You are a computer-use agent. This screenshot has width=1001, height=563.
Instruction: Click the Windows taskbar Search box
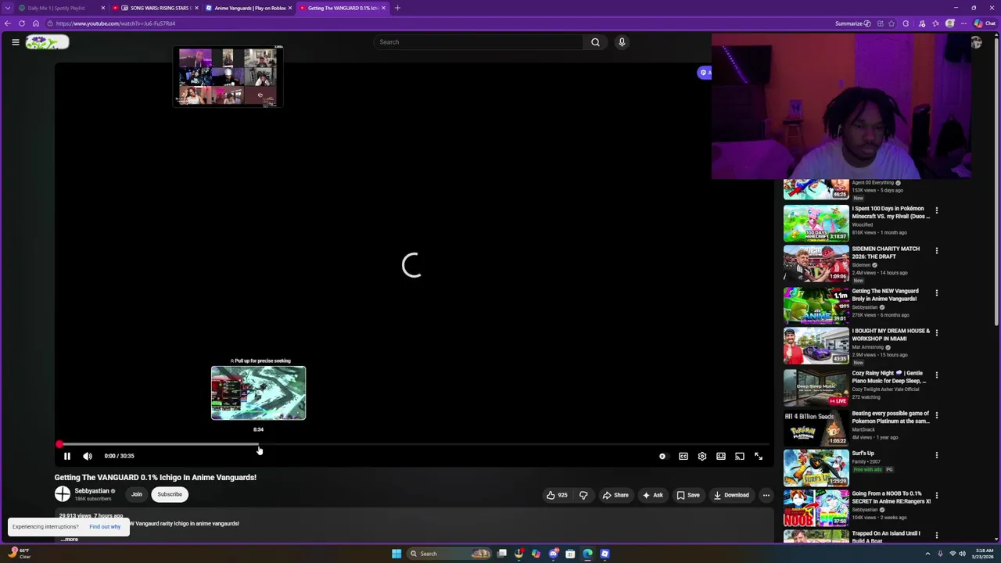point(450,554)
